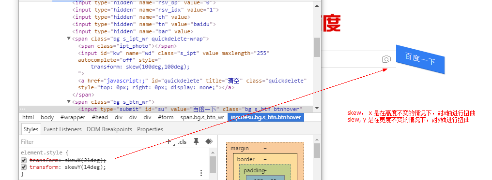This screenshot has width=492, height=180.
Task: Select #head in the breadcrumb bar
Action: 100,117
